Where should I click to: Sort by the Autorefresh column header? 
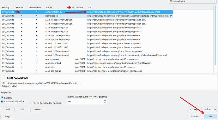pos(36,7)
